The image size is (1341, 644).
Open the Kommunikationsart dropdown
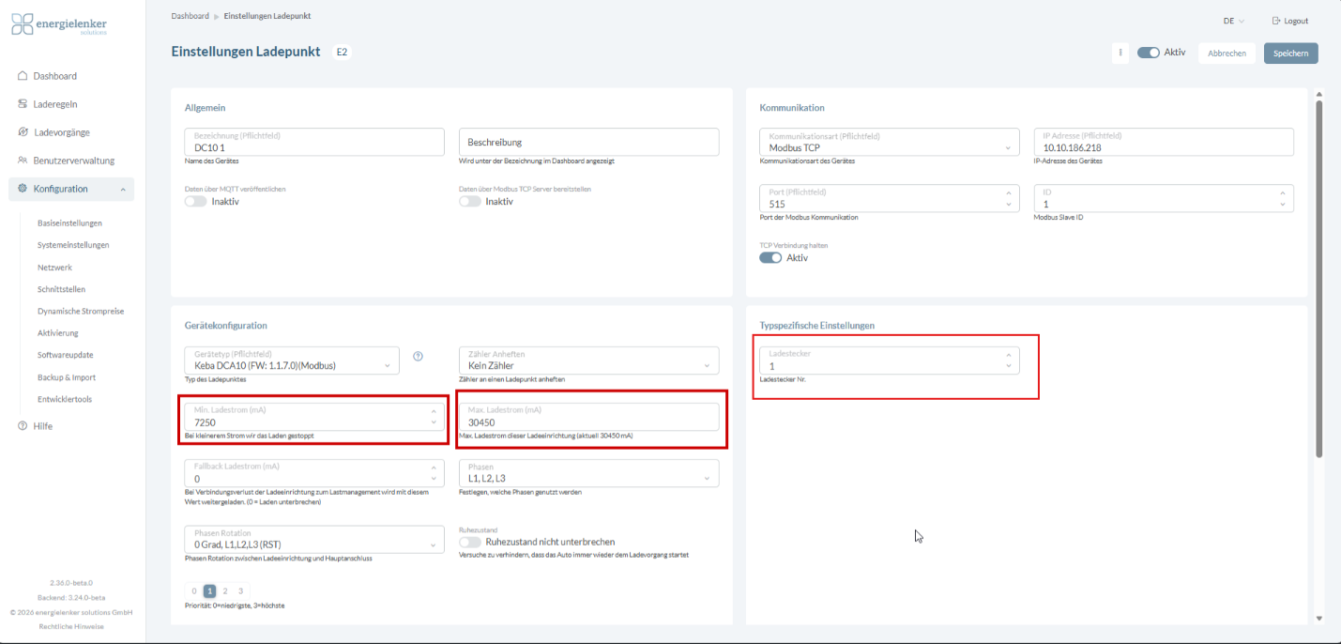point(889,142)
